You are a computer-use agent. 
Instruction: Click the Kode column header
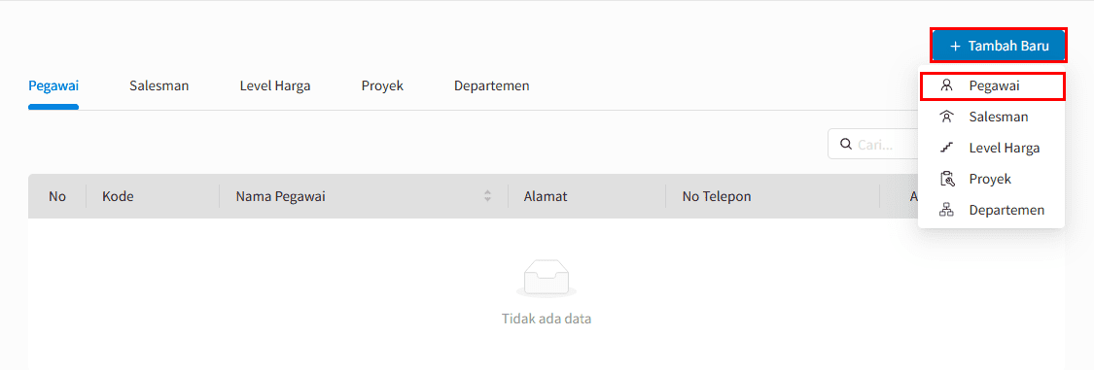click(118, 196)
